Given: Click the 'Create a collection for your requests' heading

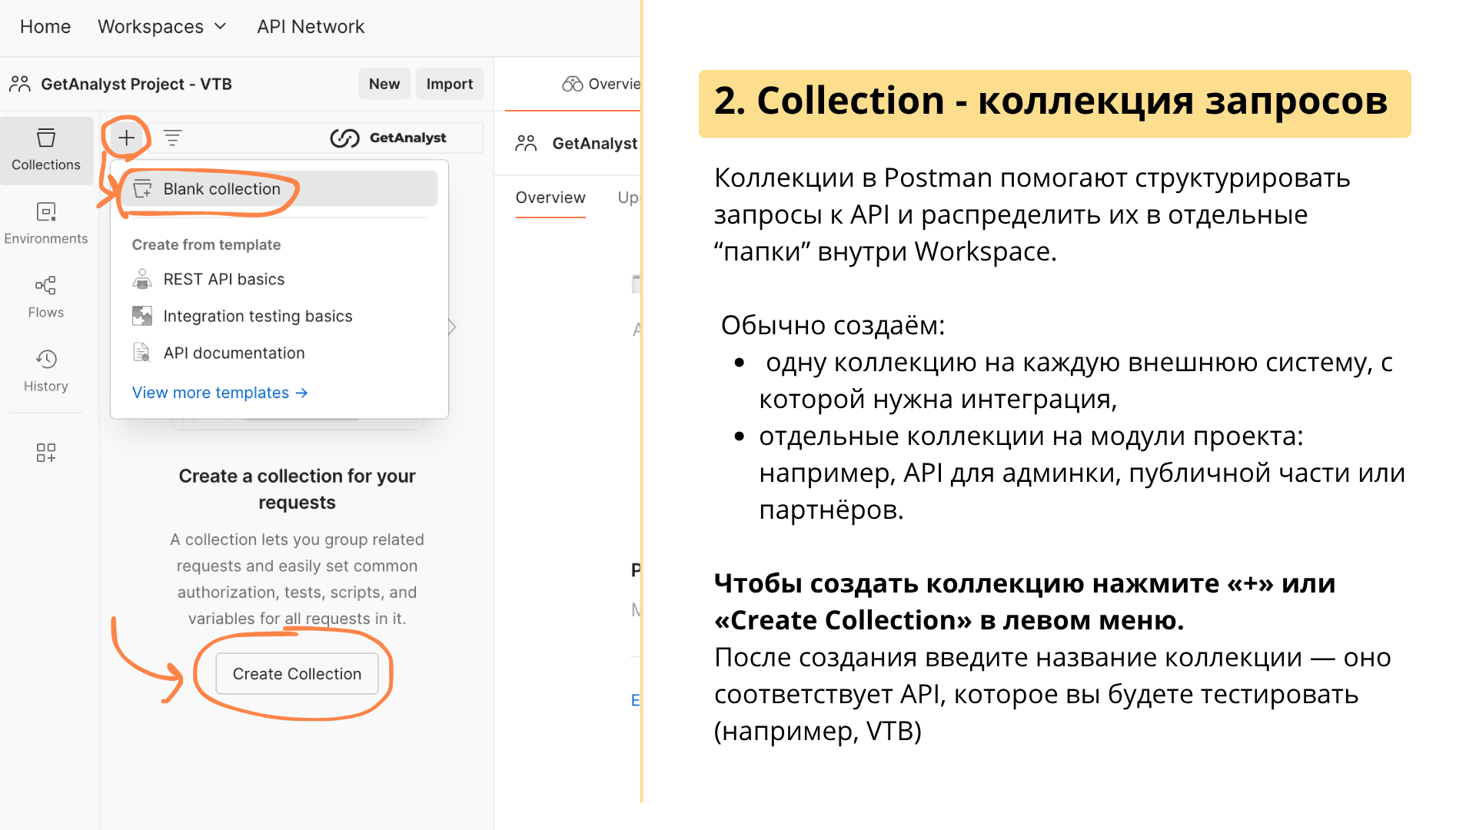Looking at the screenshot, I should click(x=297, y=489).
